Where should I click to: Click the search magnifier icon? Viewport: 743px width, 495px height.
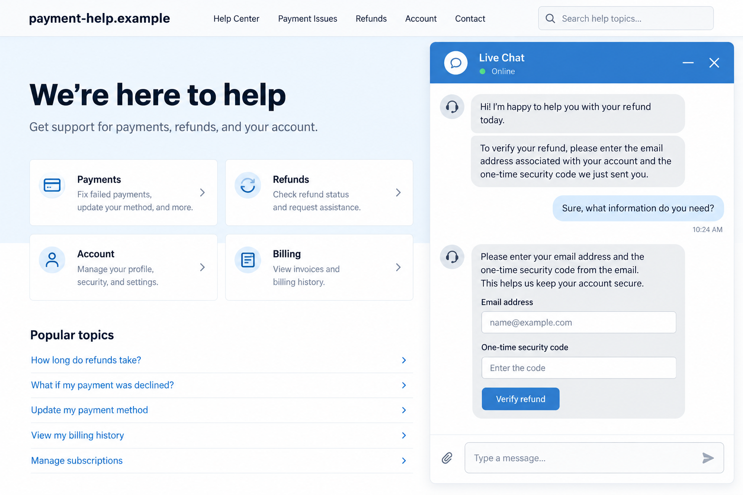(550, 18)
